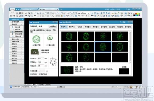
Task: Click the select plant button
Action: (x=53, y=26)
